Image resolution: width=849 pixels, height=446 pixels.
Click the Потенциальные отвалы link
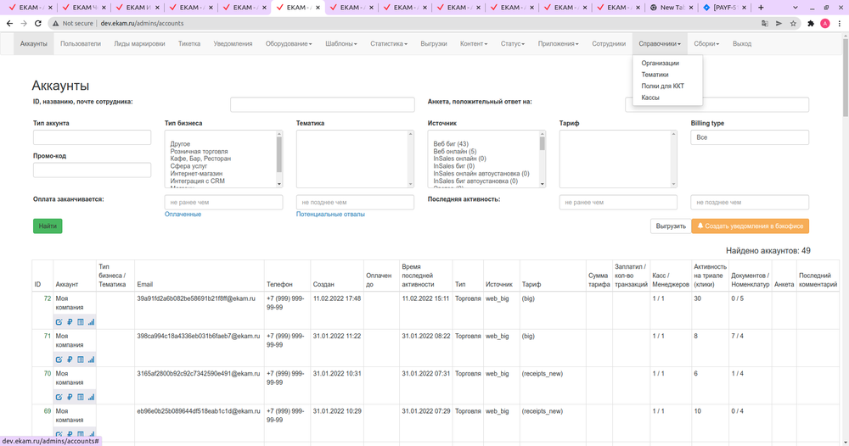[330, 215]
